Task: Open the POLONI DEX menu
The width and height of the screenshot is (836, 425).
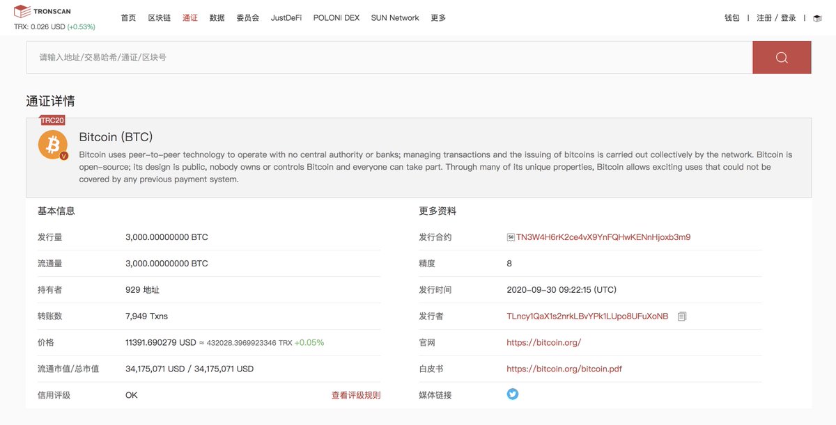Action: [x=336, y=18]
